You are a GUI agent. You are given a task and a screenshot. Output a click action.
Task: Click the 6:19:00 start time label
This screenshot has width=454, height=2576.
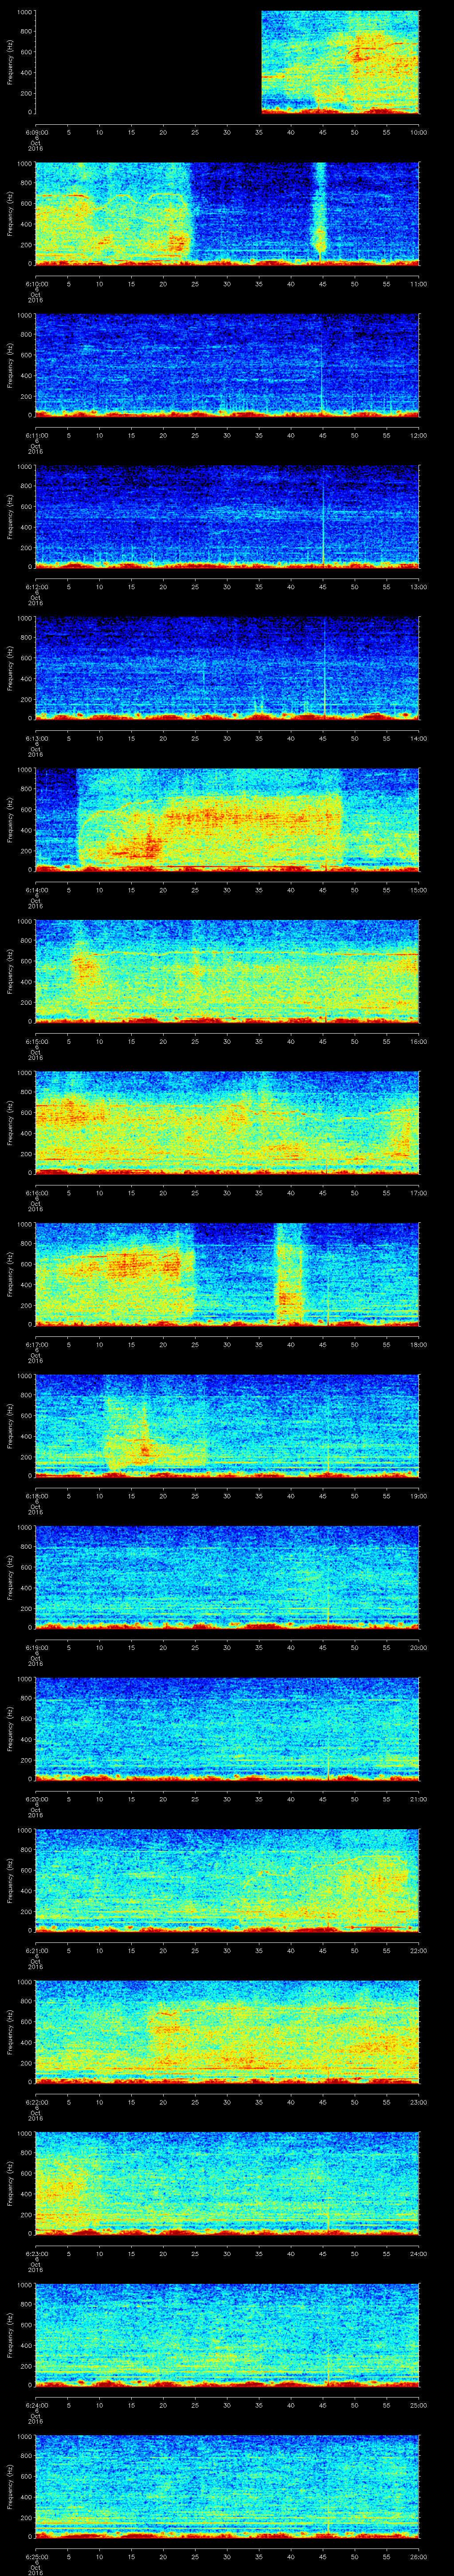pyautogui.click(x=36, y=1647)
